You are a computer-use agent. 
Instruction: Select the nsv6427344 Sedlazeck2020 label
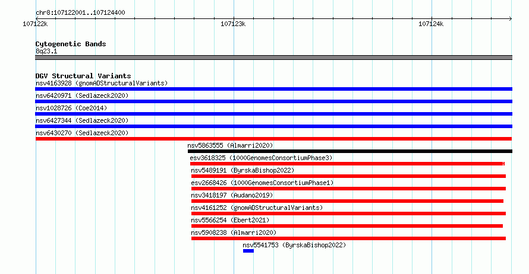coord(82,120)
